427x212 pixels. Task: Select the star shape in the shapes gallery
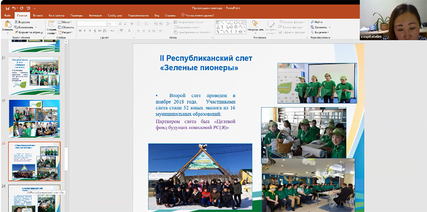(x=240, y=31)
